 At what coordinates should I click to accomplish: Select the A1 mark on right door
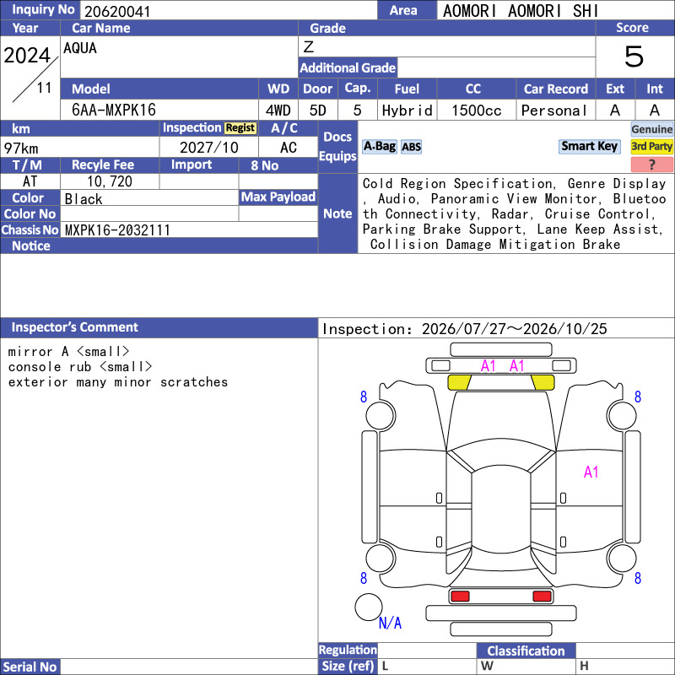click(591, 472)
